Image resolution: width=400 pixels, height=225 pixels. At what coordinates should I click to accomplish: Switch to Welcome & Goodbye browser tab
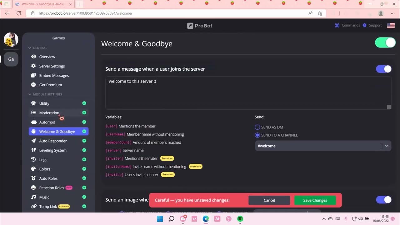(42, 4)
